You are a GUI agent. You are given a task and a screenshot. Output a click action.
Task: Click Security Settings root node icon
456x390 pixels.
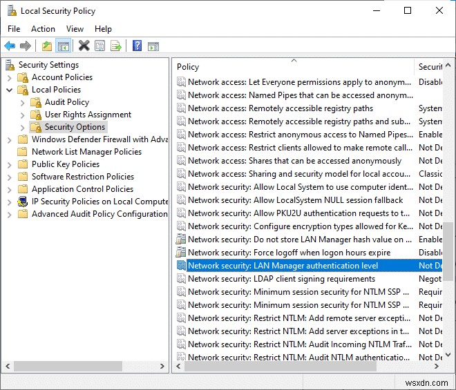10,65
